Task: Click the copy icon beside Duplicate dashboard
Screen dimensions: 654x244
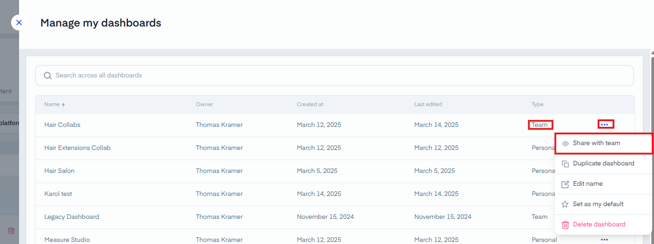Action: coord(565,164)
